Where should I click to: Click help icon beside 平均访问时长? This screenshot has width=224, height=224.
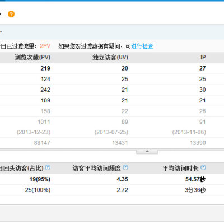(203, 167)
